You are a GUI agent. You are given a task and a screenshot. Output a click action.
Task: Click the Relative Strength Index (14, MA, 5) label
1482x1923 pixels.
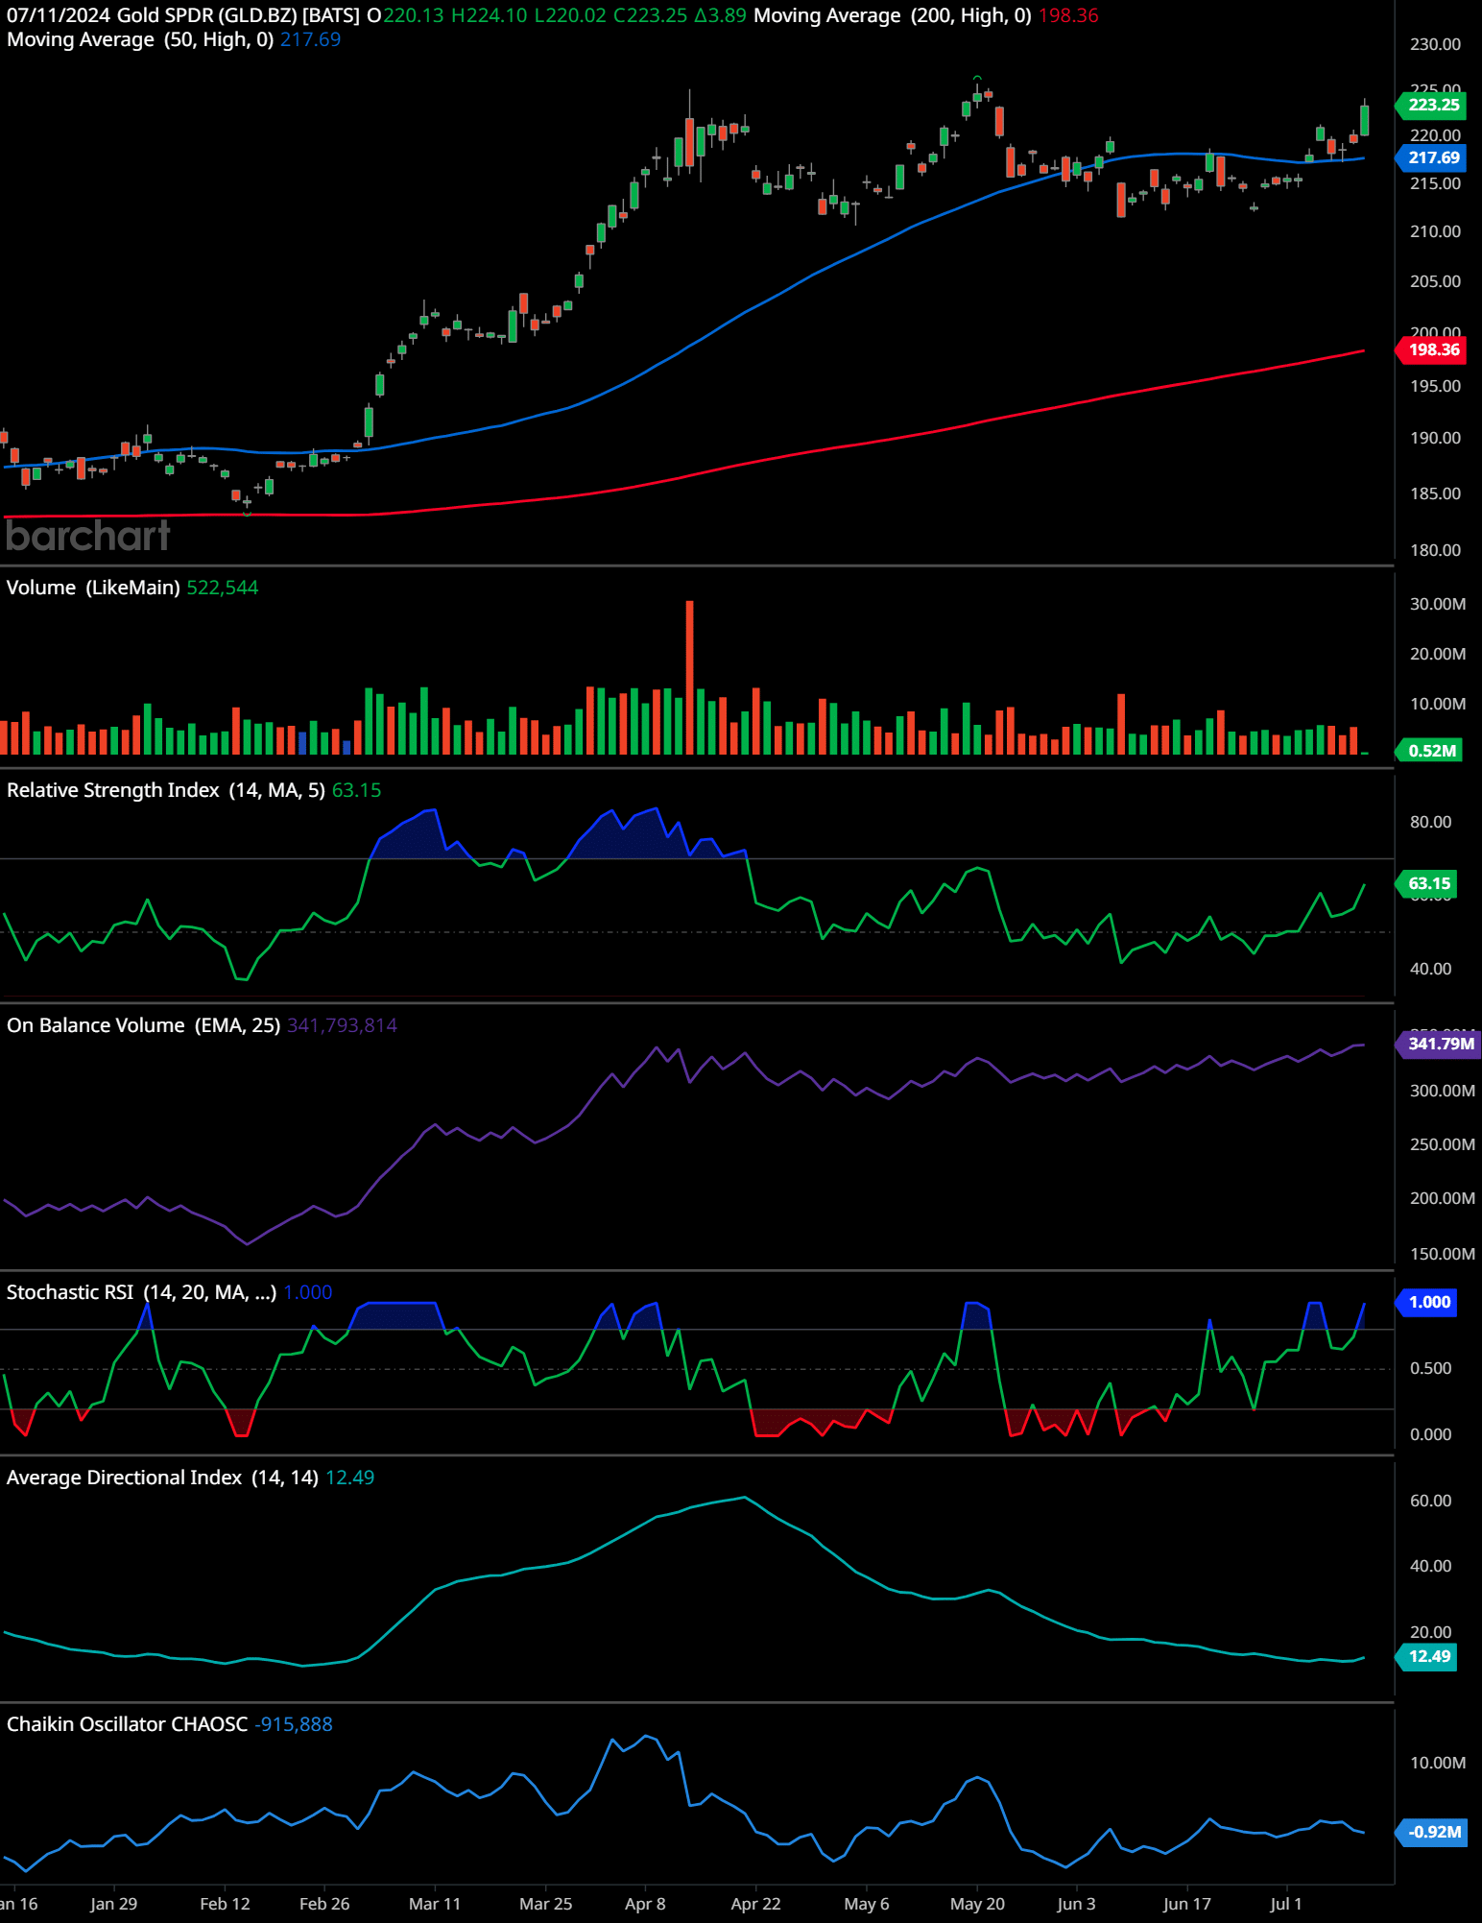[x=166, y=790]
